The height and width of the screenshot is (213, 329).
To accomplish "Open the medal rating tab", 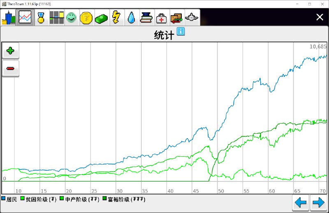I will pyautogui.click(x=41, y=18).
